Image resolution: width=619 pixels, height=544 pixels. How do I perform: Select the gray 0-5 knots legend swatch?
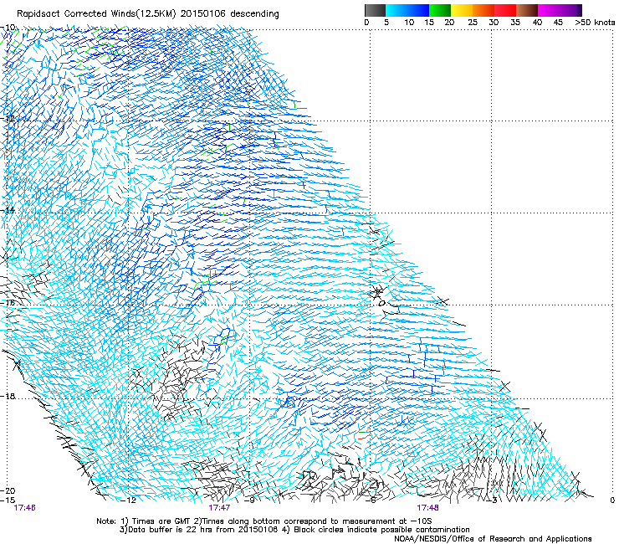point(375,10)
